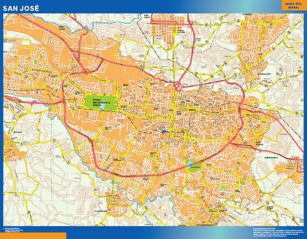Select the Parque de Paz lake symbol
The height and width of the screenshot is (239, 307).
(x=189, y=164)
